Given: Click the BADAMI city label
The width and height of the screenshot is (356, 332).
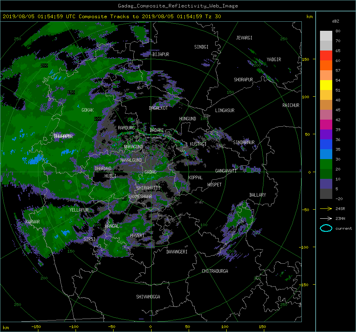Looking at the screenshot, I should tap(157, 130).
